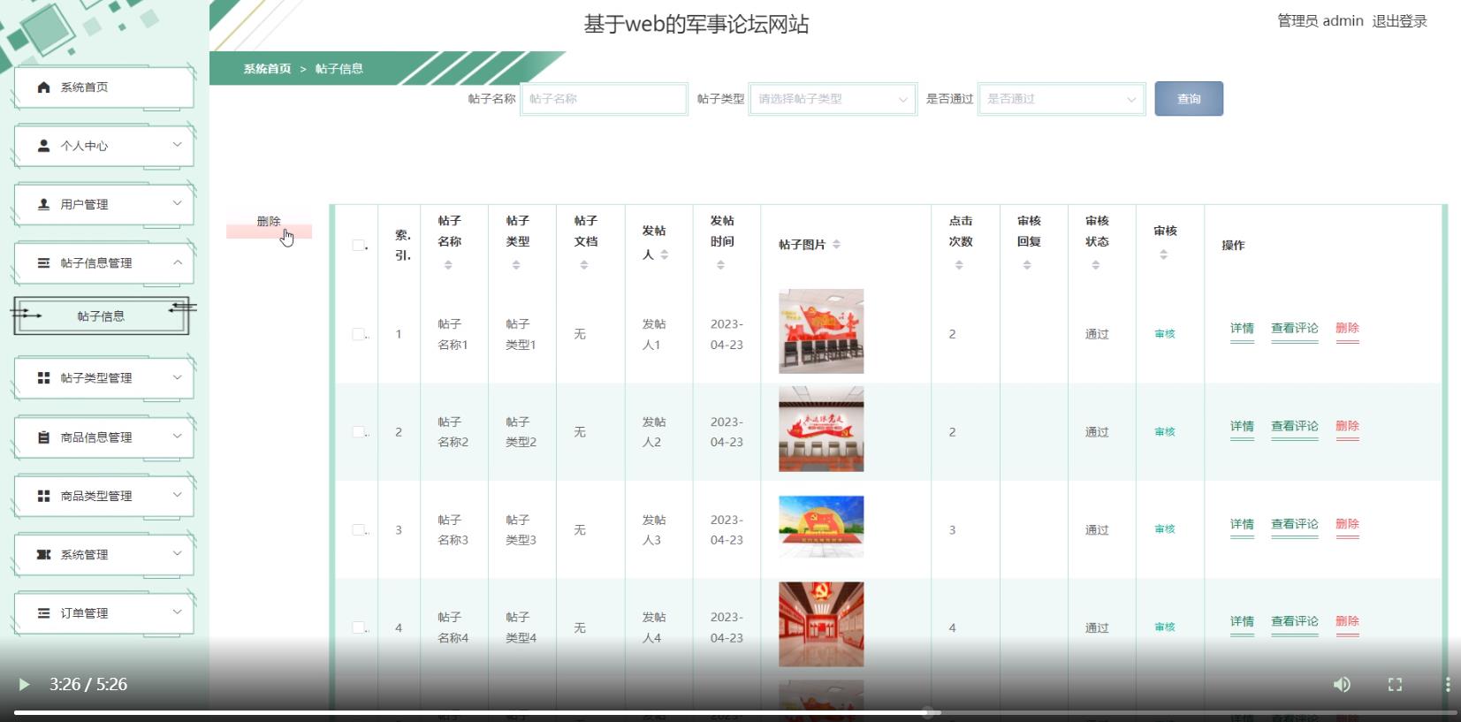Click 审核 for row 帖子名称4
The width and height of the screenshot is (1461, 722).
click(1164, 627)
